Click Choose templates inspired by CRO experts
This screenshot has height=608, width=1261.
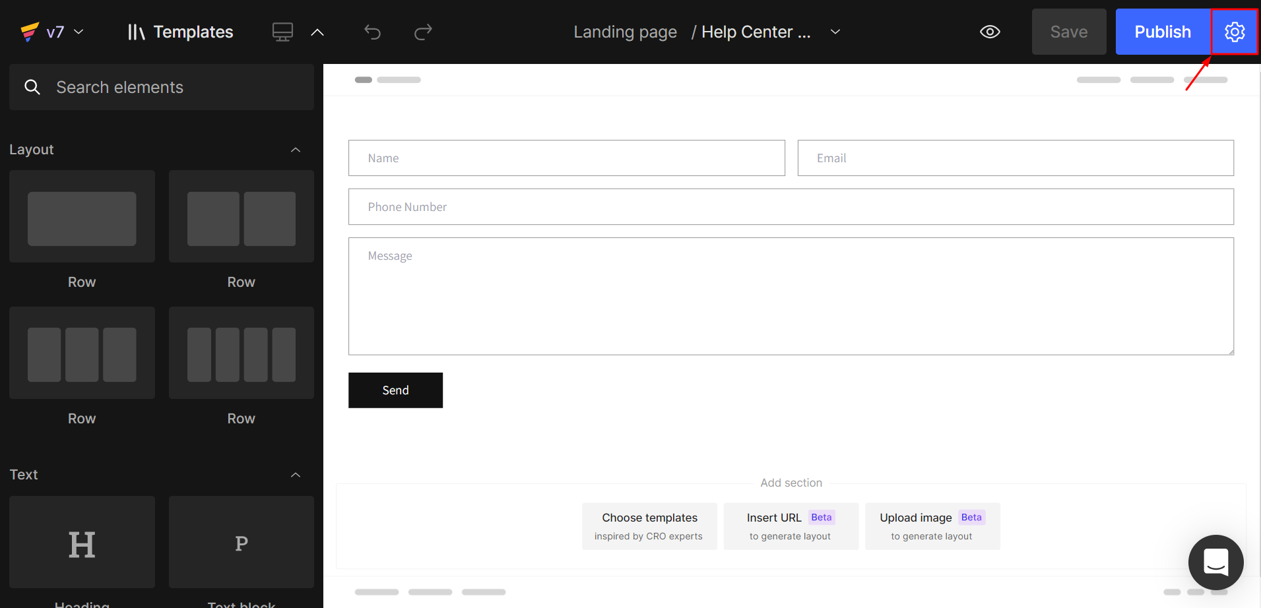[x=649, y=526]
